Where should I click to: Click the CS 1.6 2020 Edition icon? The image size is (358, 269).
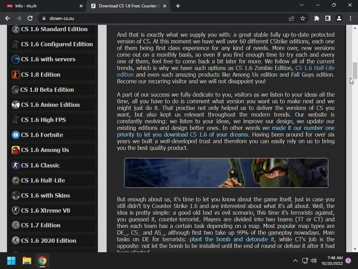click(x=15, y=240)
